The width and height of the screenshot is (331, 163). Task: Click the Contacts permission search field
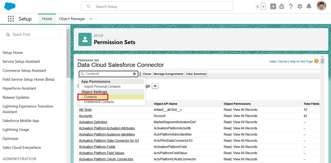[x=108, y=74]
